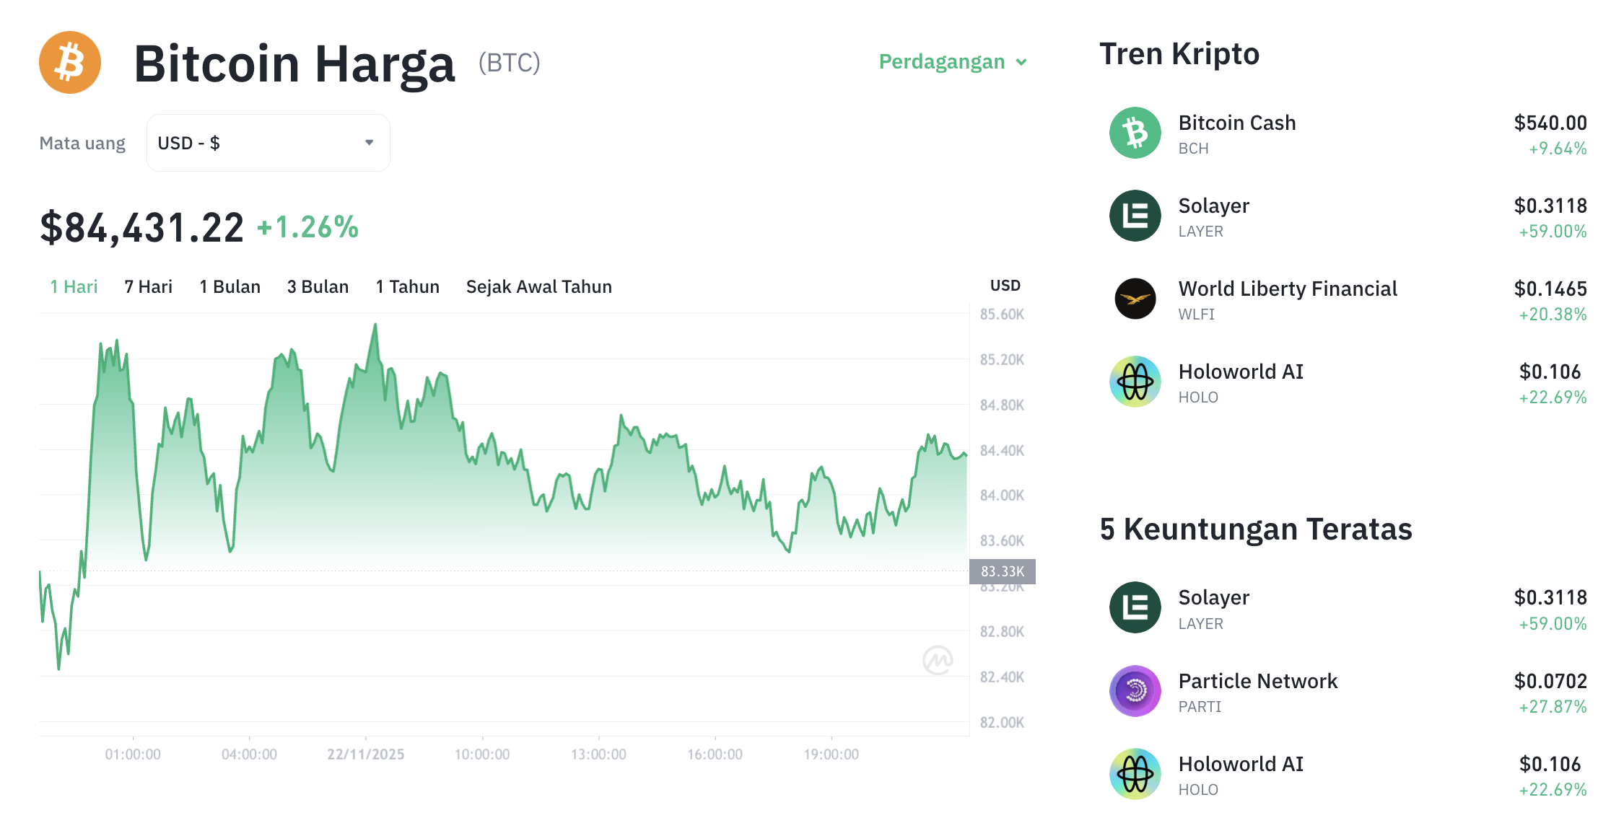
Task: Open Bitcoin Cash via its name link
Action: coord(1237,123)
